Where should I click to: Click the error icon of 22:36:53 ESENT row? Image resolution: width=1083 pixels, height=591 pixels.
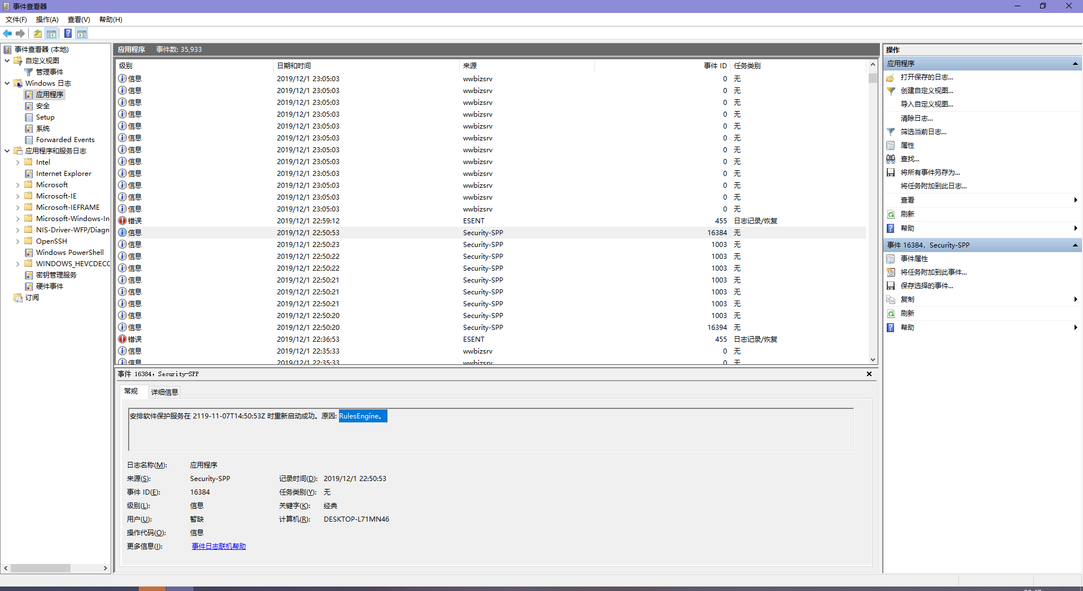tap(122, 339)
